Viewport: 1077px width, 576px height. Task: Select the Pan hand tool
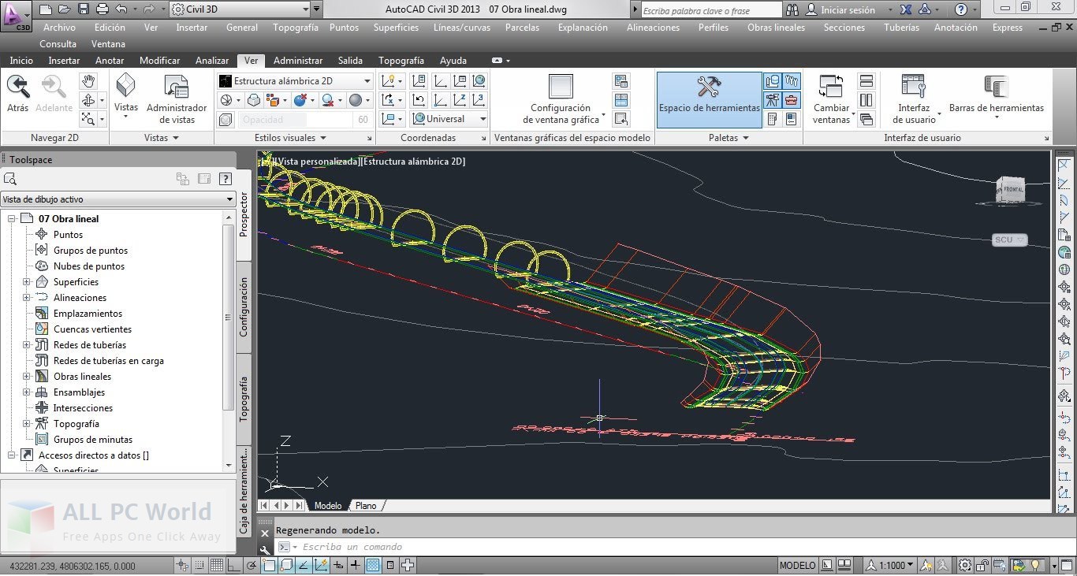88,80
